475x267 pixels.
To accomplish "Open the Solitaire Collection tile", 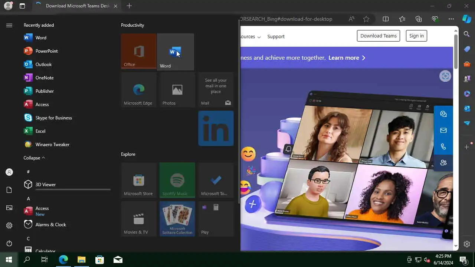I will coord(177,219).
